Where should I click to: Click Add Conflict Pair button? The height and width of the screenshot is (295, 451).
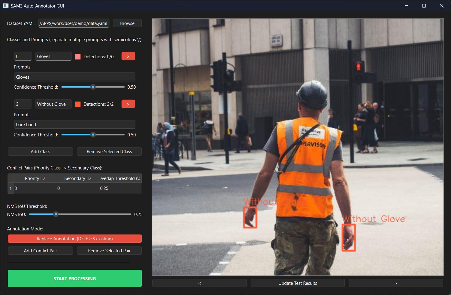point(41,251)
